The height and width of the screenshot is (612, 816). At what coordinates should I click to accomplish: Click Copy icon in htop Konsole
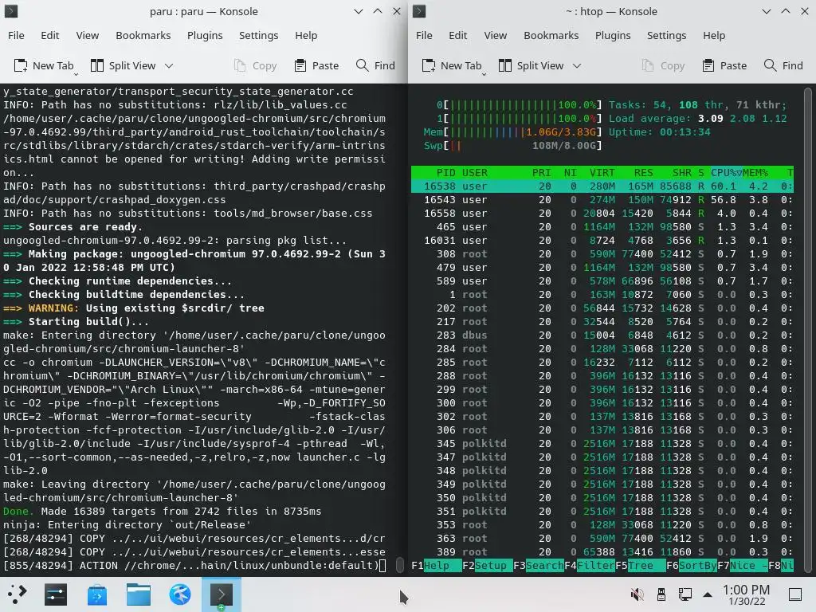click(x=647, y=65)
